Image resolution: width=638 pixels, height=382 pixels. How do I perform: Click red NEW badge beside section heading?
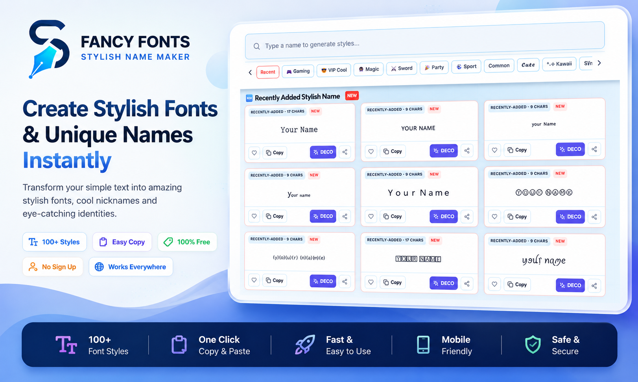pyautogui.click(x=352, y=96)
